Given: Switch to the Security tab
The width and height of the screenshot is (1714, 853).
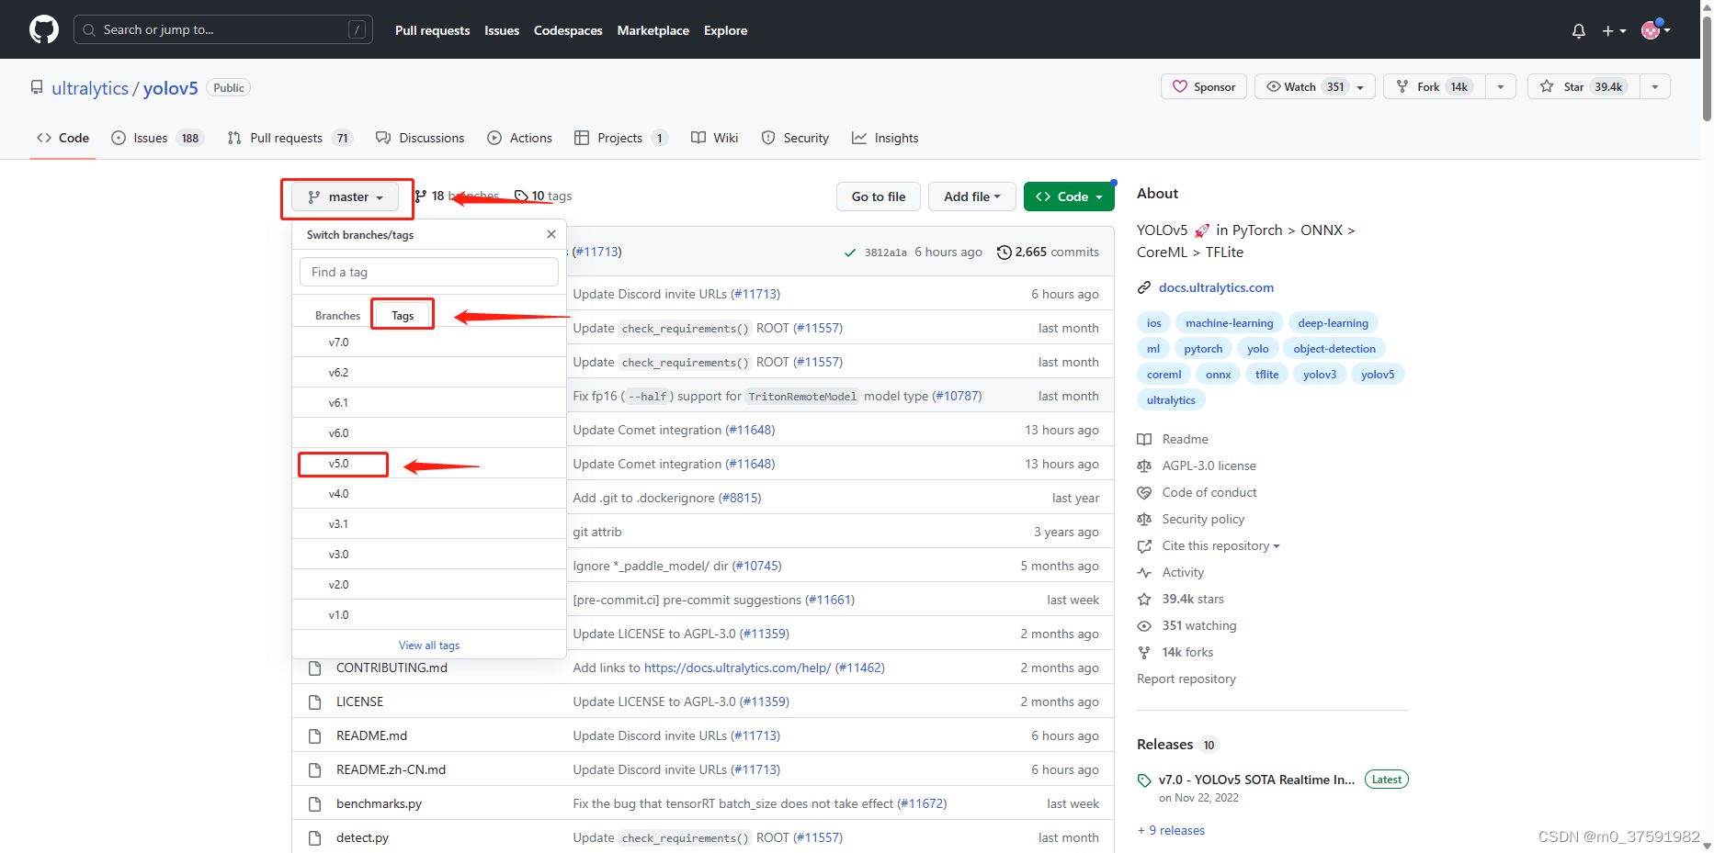Looking at the screenshot, I should 795,138.
